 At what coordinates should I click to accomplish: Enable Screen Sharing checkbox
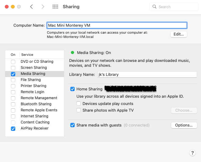pyautogui.click(x=13, y=68)
